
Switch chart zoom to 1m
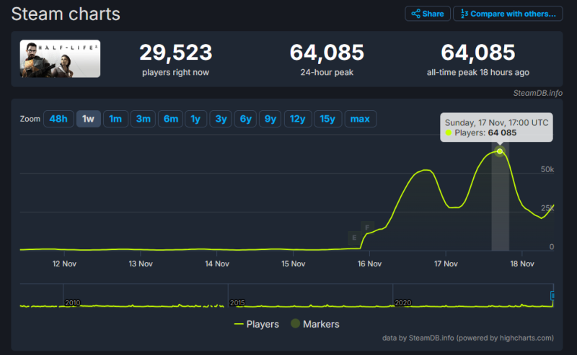115,119
